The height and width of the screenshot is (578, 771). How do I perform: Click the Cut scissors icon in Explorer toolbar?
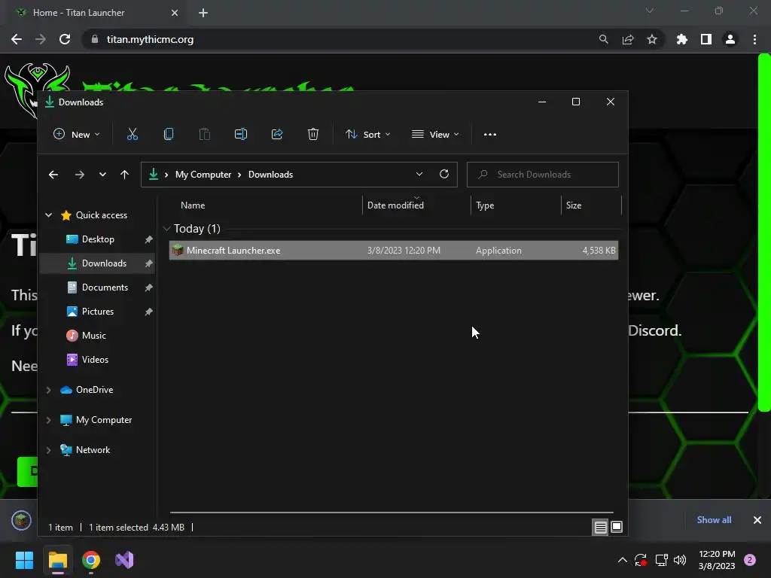click(133, 134)
